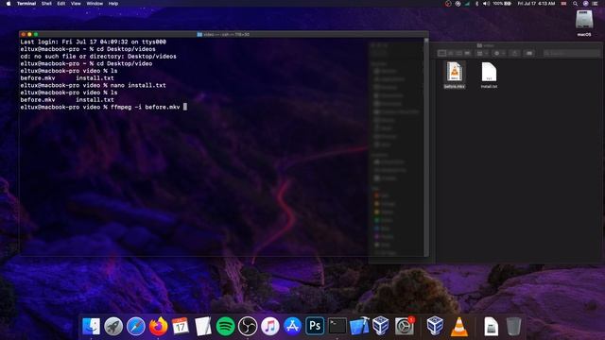Viewport: 605px width, 340px height.
Task: Open the Terminal application menu
Action: click(x=26, y=4)
